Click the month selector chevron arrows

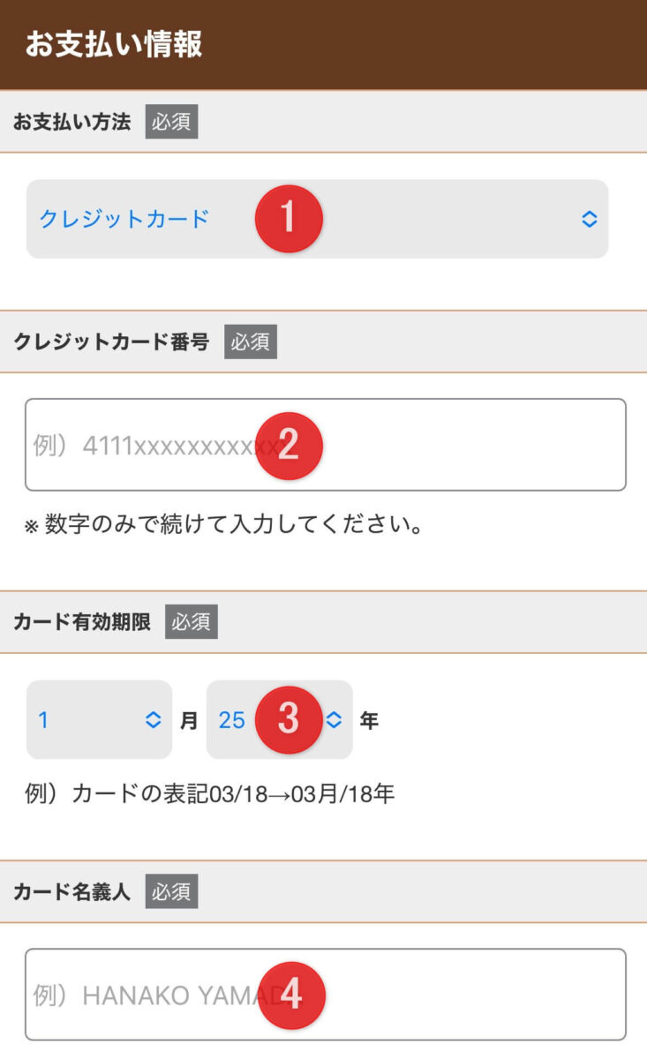point(154,720)
